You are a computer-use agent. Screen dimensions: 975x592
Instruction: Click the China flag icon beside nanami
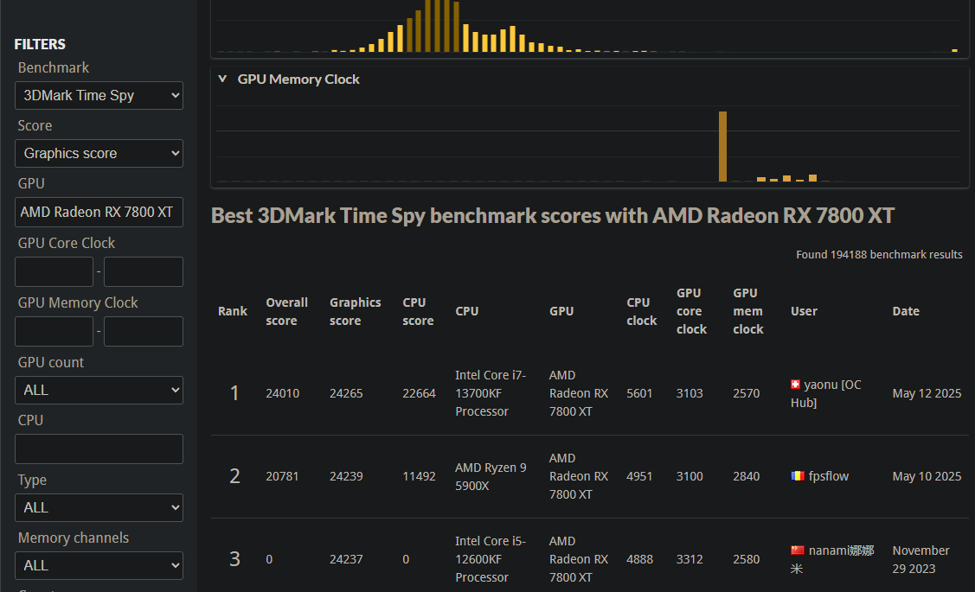tap(797, 551)
